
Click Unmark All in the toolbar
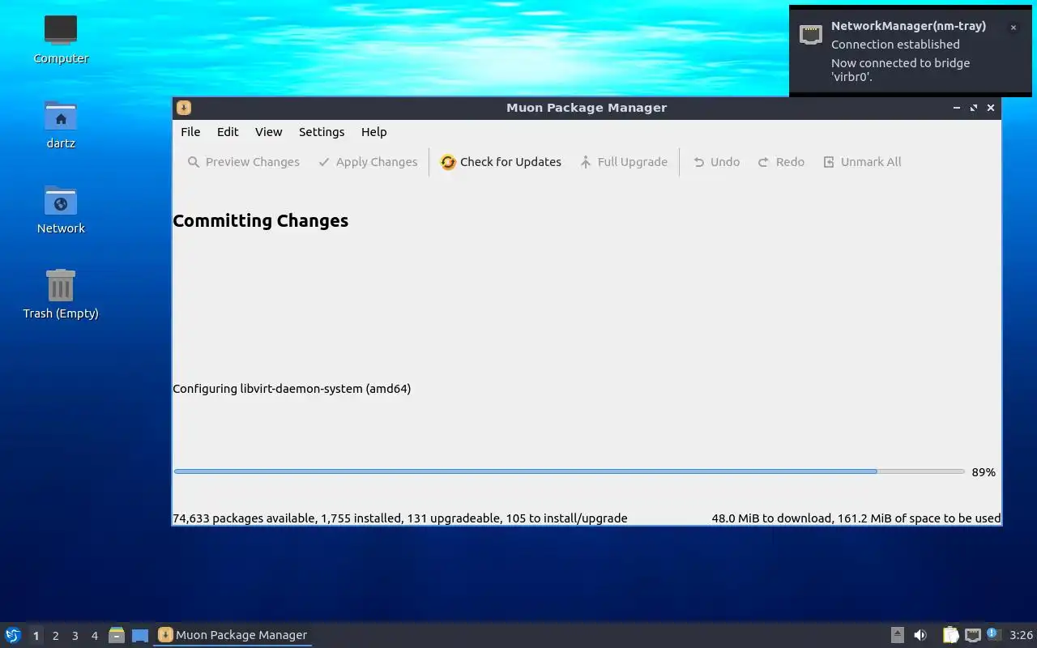tap(862, 162)
